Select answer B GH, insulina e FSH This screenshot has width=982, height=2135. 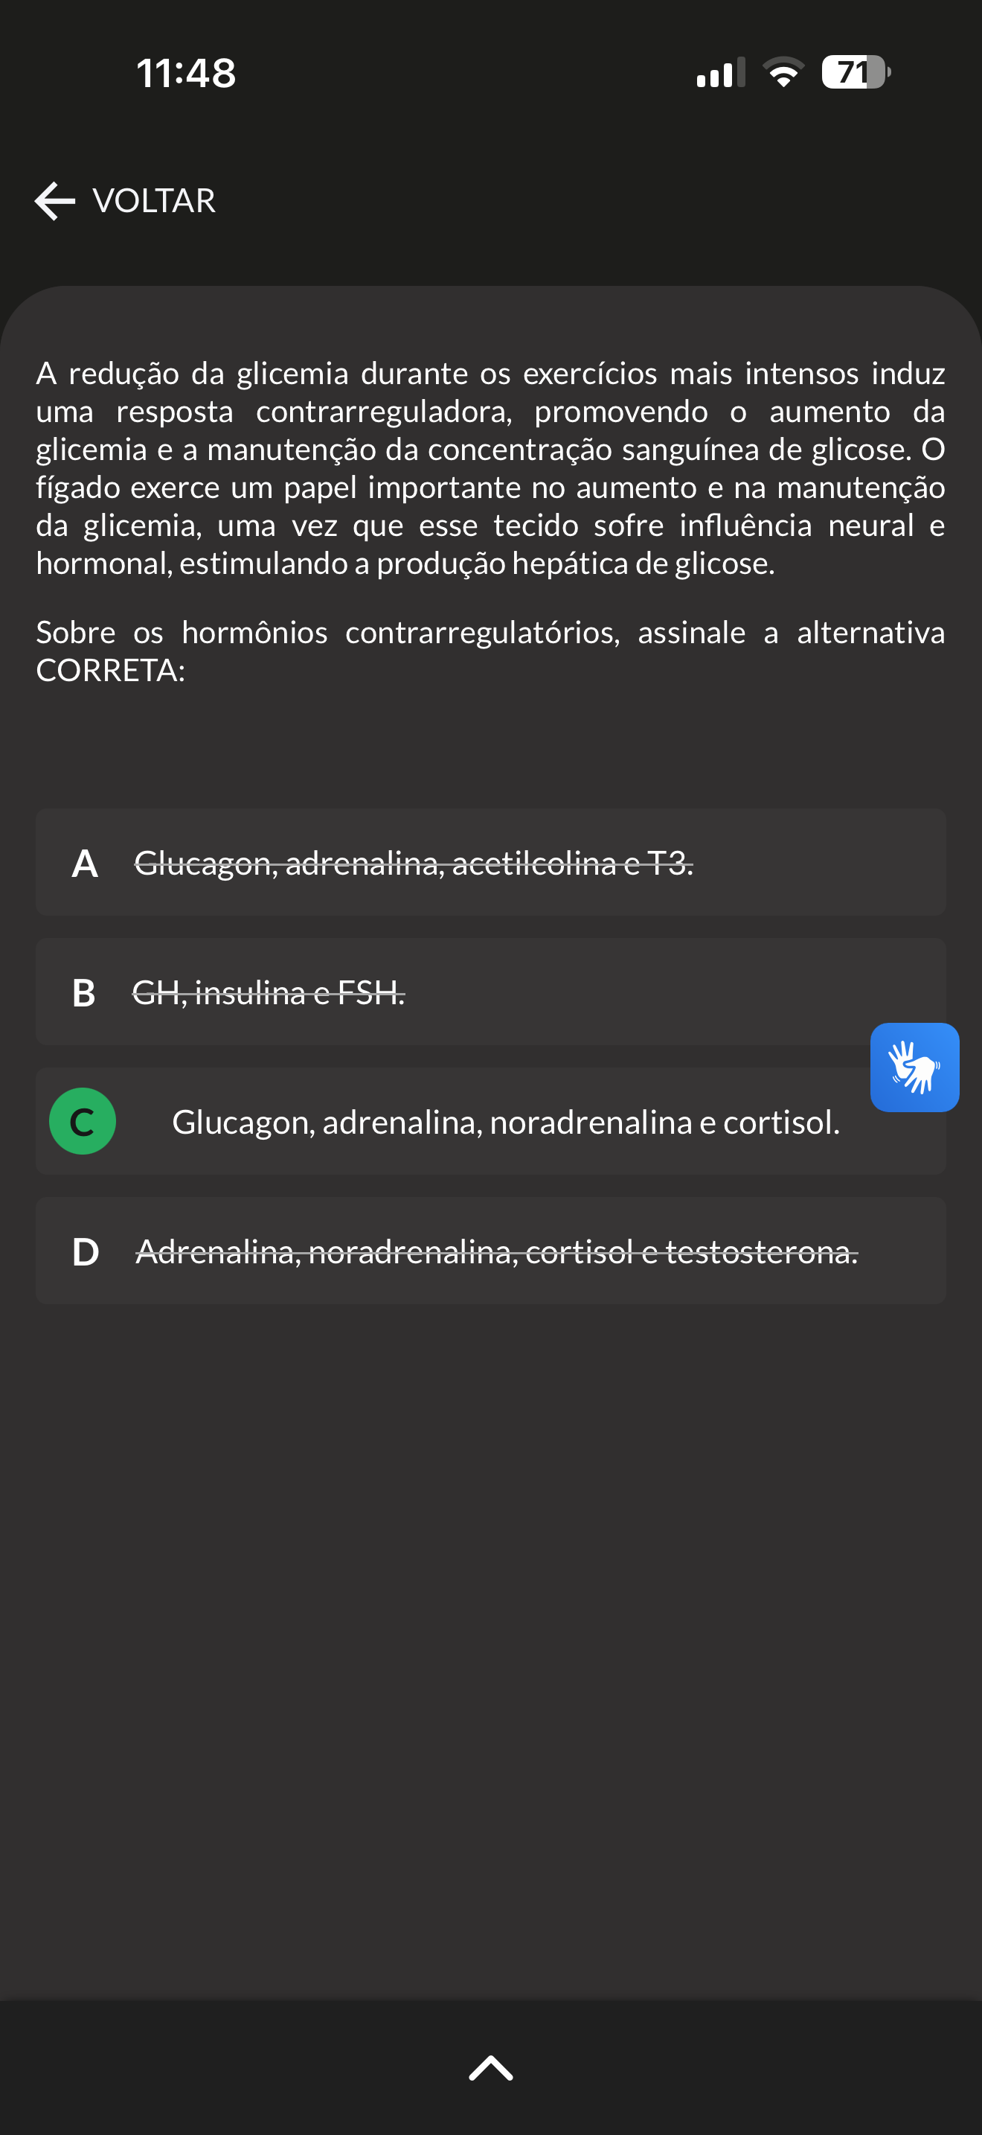[x=490, y=992]
